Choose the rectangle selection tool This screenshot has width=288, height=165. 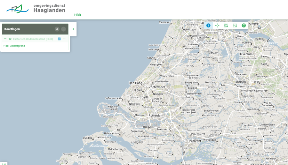pyautogui.click(x=226, y=26)
